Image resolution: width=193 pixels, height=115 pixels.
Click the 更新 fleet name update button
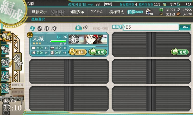[x=185, y=27]
